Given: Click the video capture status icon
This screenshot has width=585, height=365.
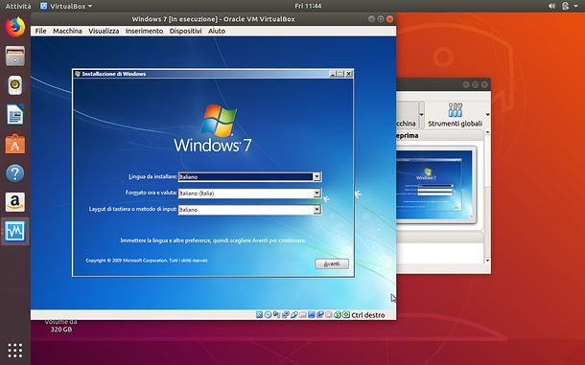Looking at the screenshot, I should point(320,314).
